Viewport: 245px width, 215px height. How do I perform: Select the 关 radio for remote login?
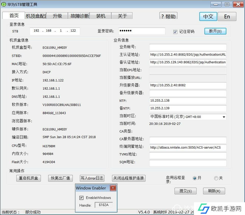tap(216, 178)
